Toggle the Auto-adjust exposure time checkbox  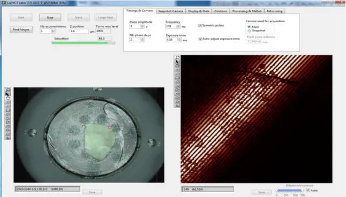200,39
